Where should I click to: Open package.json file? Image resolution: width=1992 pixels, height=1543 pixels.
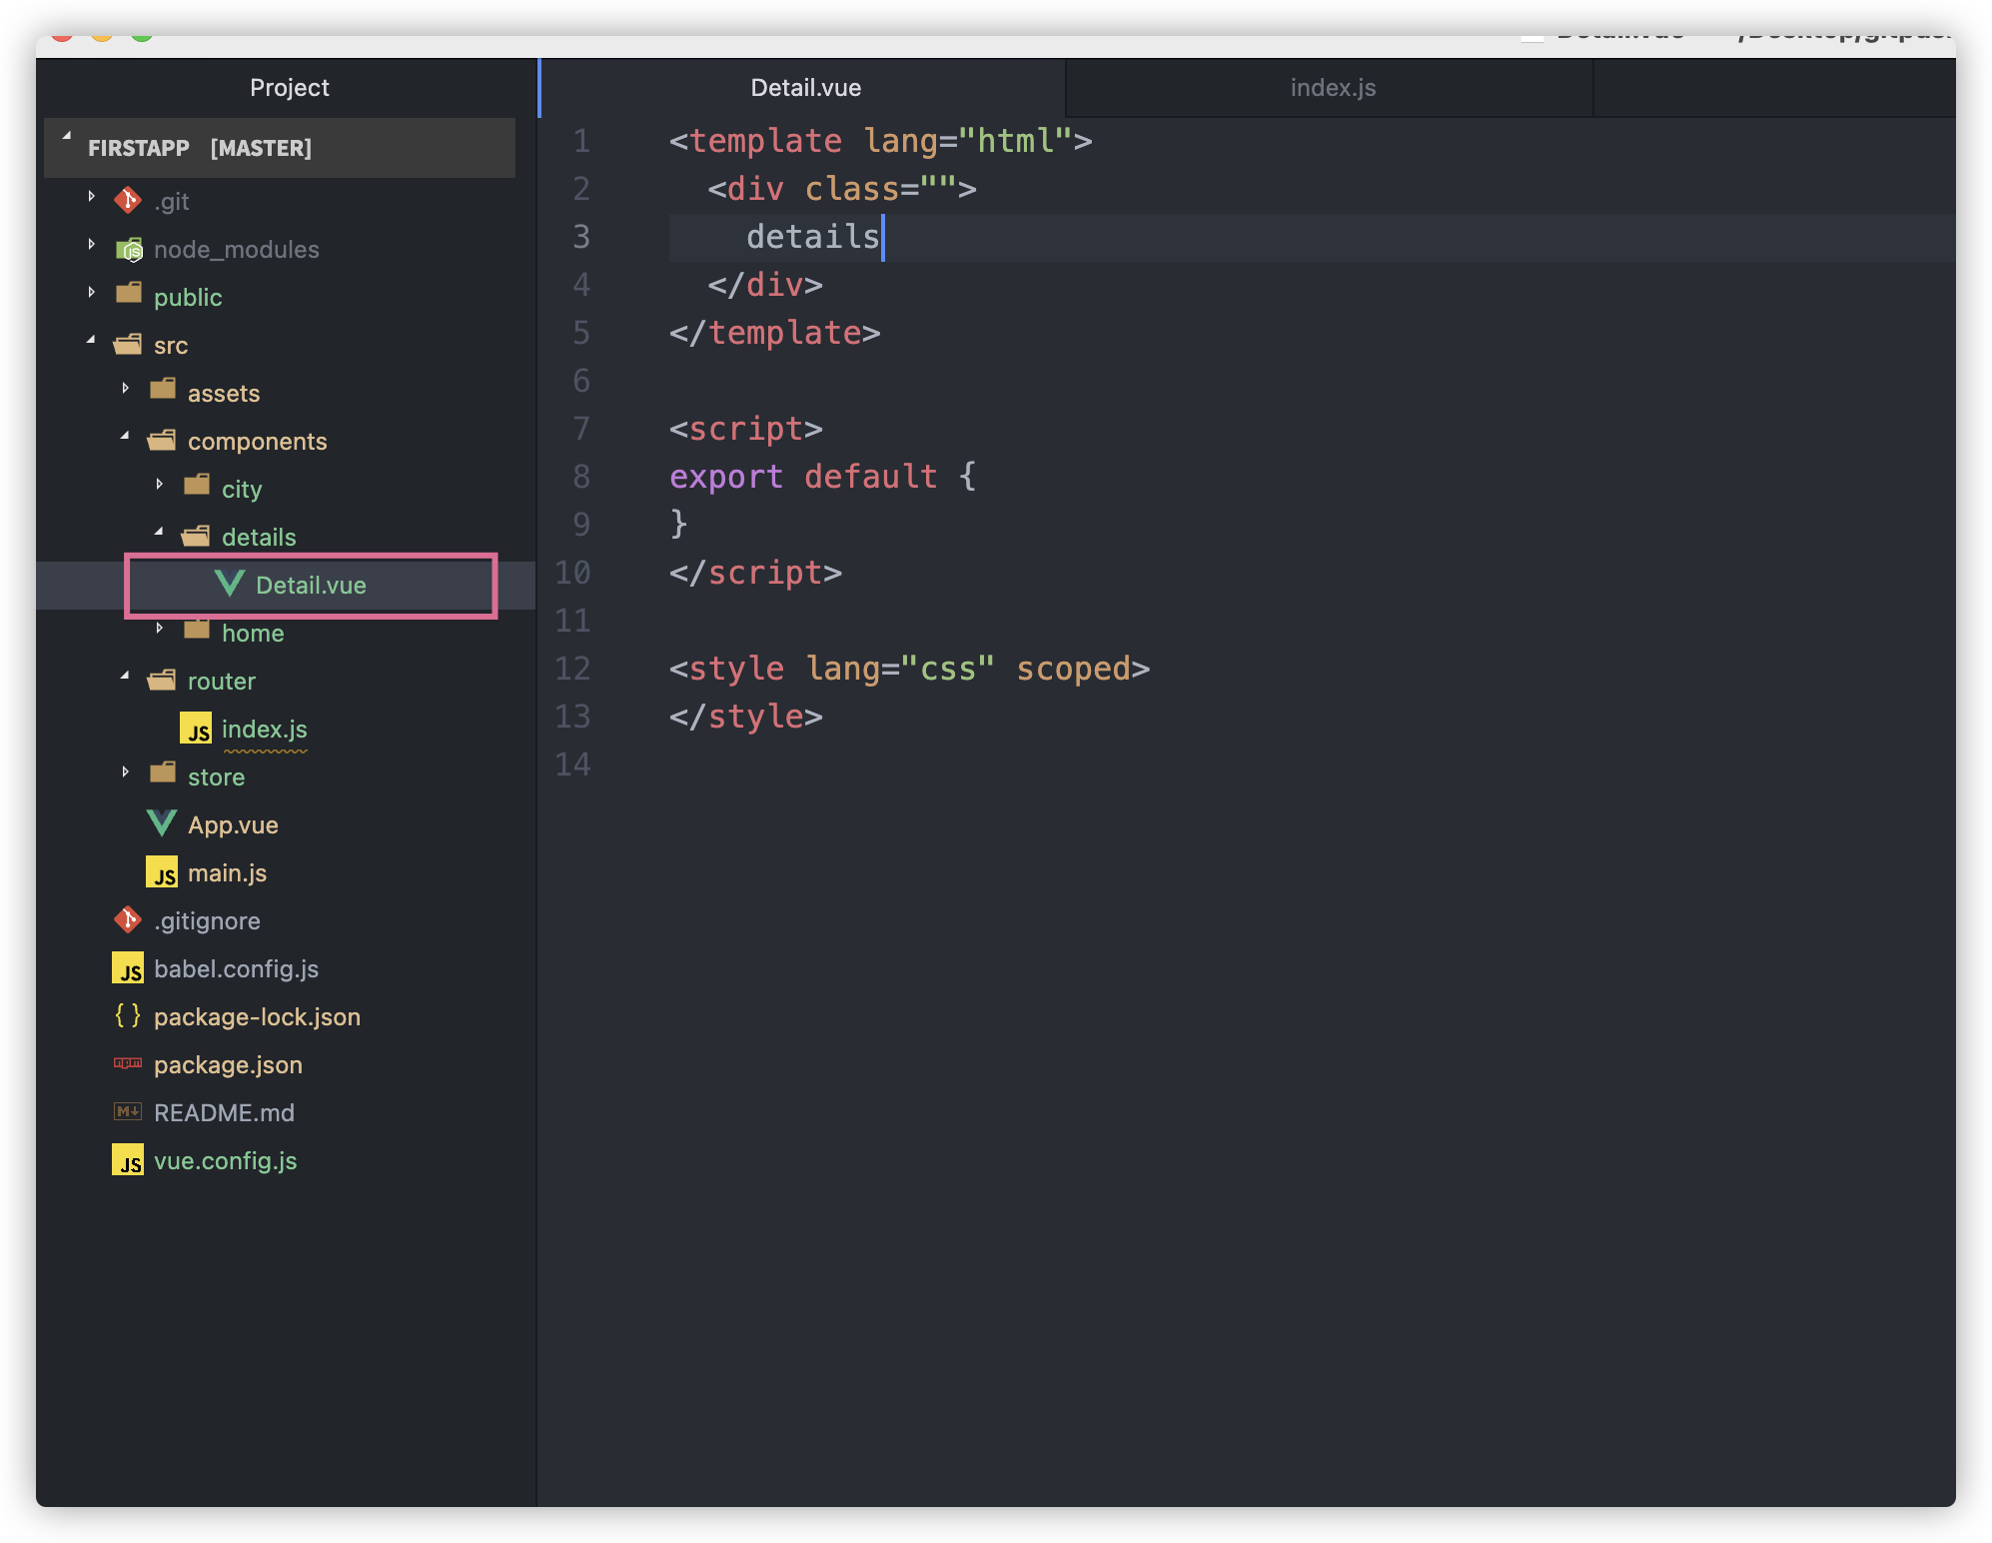click(228, 1065)
